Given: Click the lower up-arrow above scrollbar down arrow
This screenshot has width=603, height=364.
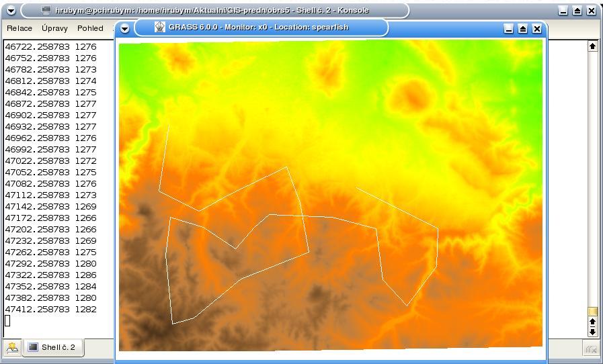Looking at the screenshot, I should coord(592,322).
